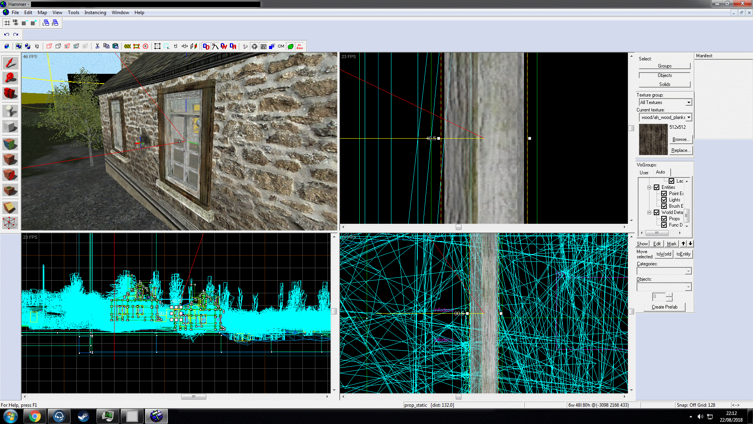The image size is (753, 424).
Task: Click the texture Replace button
Action: pyautogui.click(x=681, y=150)
